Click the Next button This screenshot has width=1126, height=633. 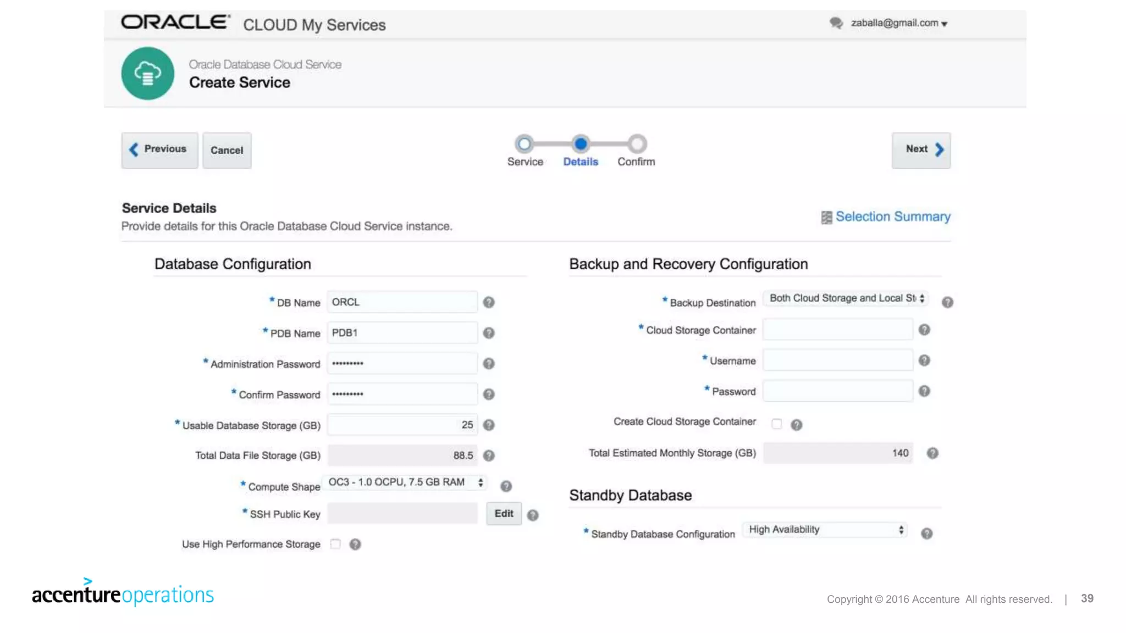pos(921,149)
